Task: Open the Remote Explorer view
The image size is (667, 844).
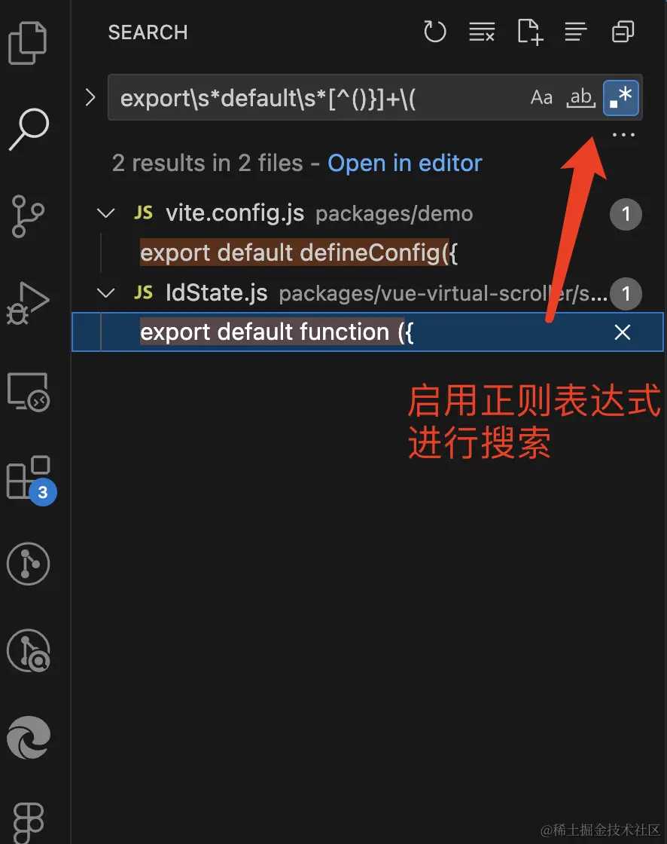Action: click(x=29, y=392)
